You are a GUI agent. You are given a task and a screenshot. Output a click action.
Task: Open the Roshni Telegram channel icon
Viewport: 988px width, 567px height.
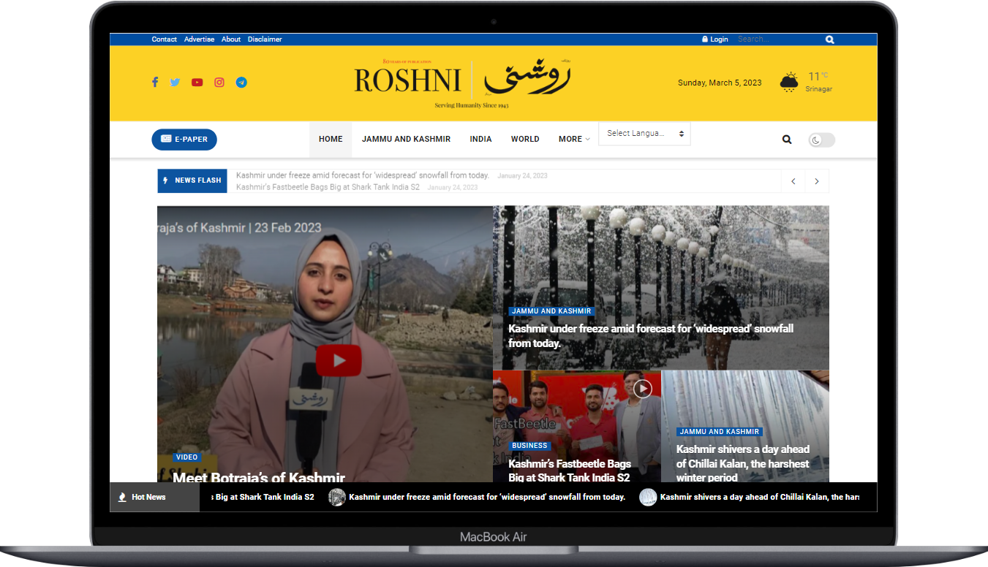241,83
